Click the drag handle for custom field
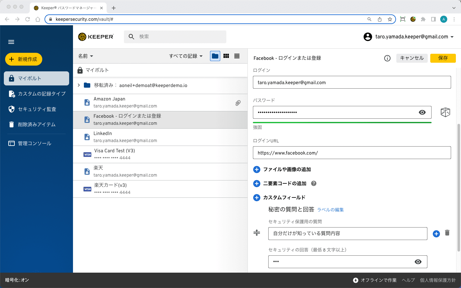This screenshot has width=461, height=288. coord(257,233)
